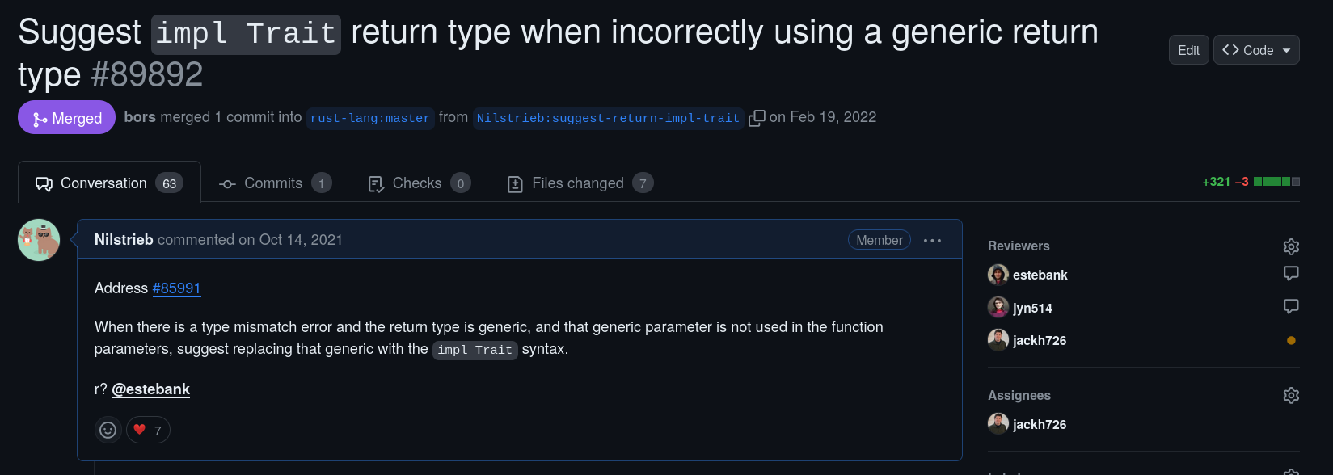1333x475 pixels.
Task: View estebank's review comment icon
Action: click(x=1291, y=274)
